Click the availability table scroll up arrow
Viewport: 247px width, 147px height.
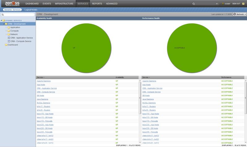click(140, 81)
